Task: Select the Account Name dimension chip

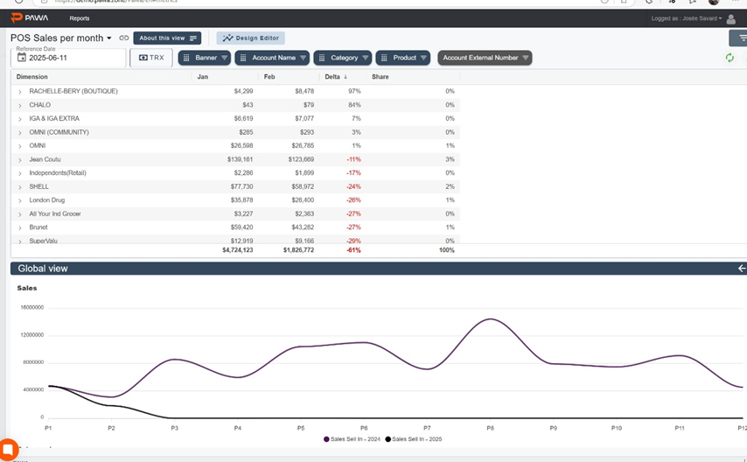Action: (272, 58)
